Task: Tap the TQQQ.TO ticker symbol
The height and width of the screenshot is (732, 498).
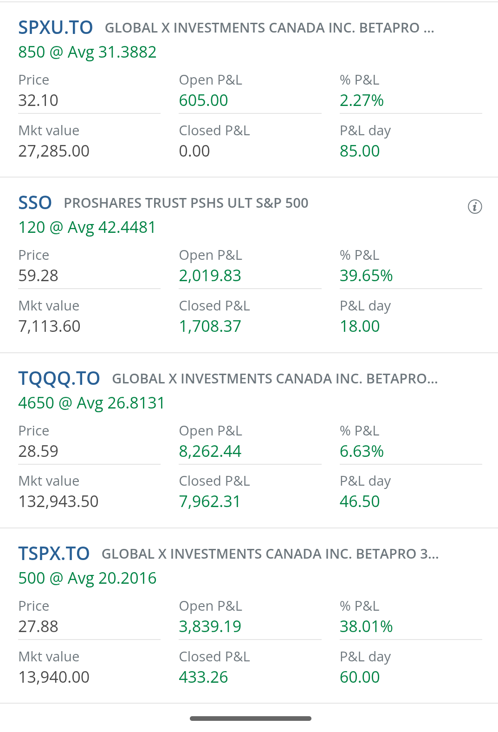Action: pos(59,379)
